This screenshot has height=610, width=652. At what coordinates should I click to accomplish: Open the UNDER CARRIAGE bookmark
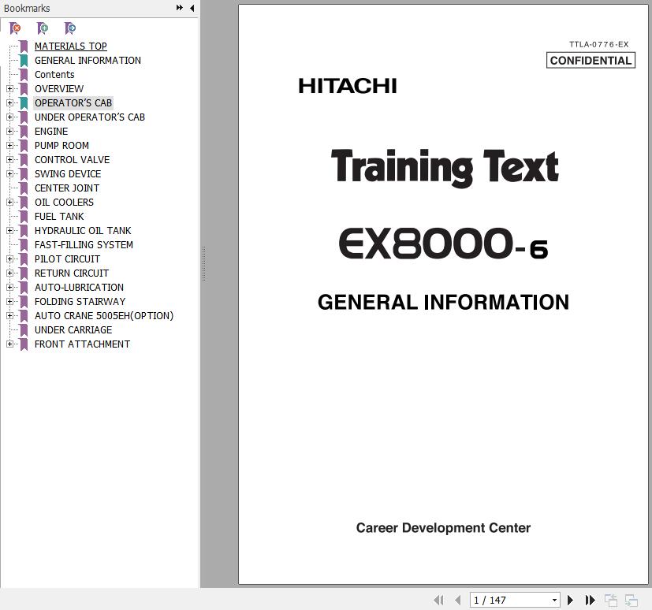73,330
